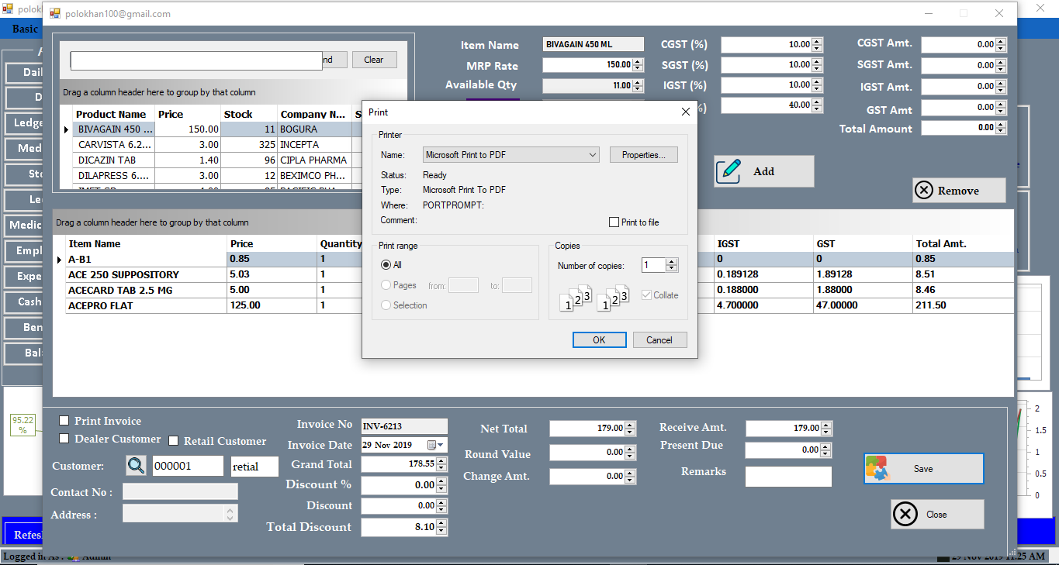Click the MRP Rate stepper field
The width and height of the screenshot is (1059, 565).
click(593, 65)
